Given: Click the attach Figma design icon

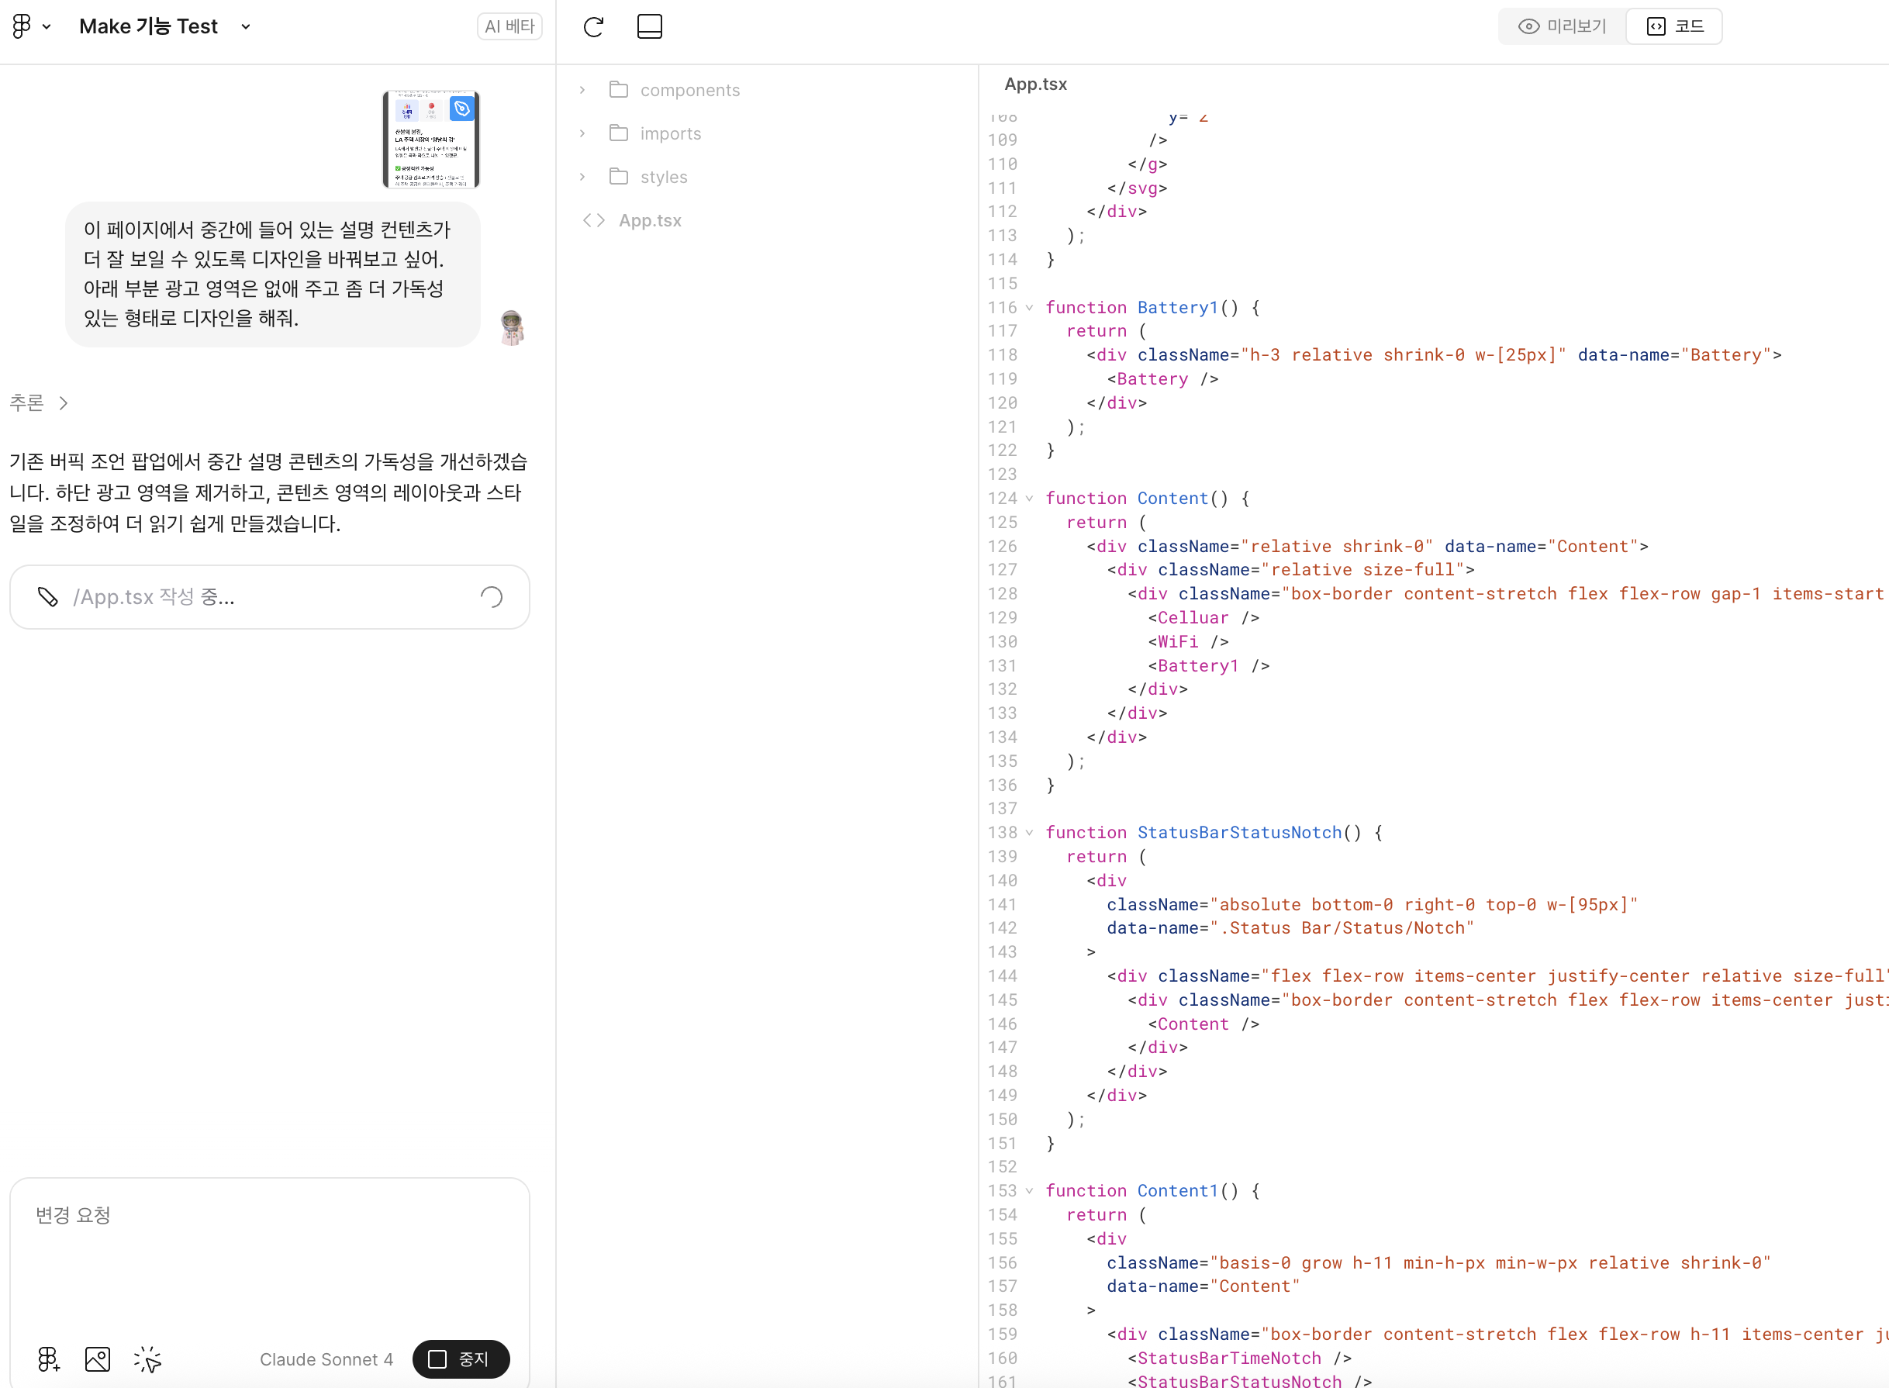Looking at the screenshot, I should (48, 1359).
